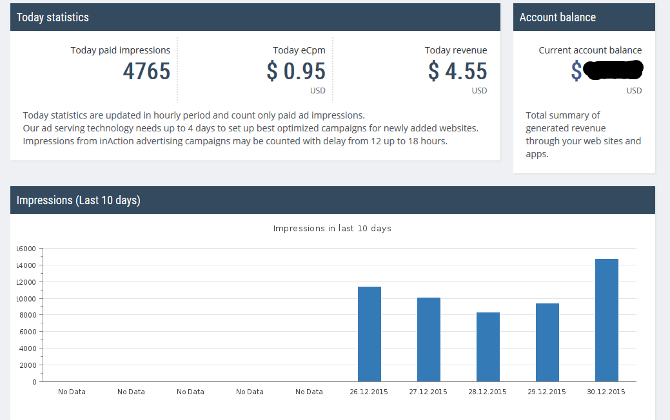Click the 27.12.2015 bar in chart
The height and width of the screenshot is (420, 670).
pos(428,339)
